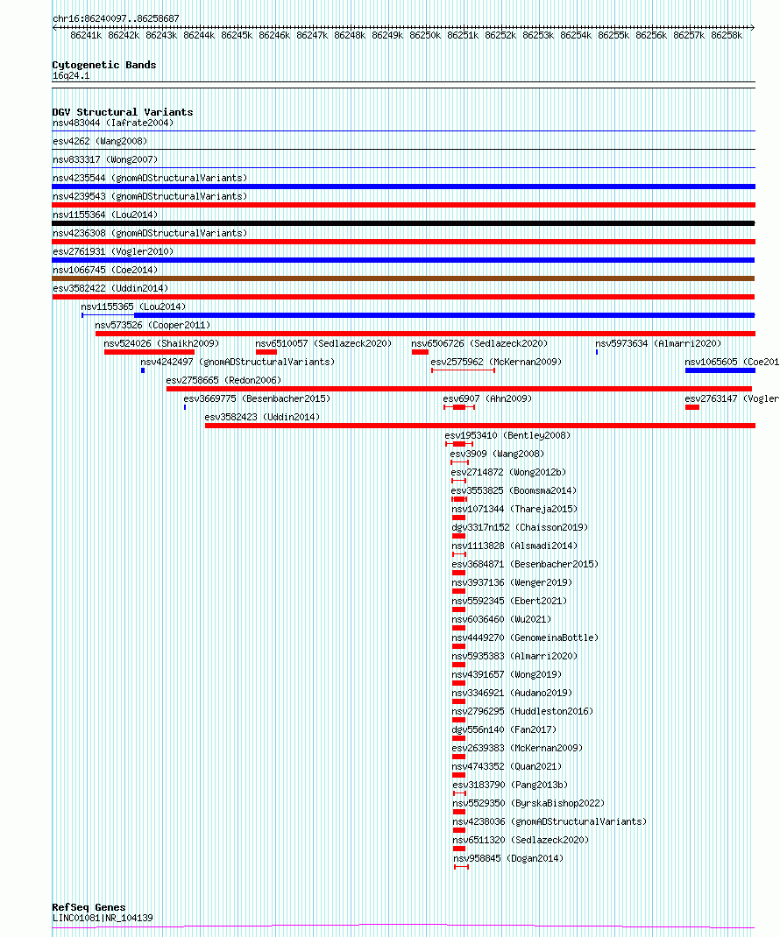Select esv3183790 (Pang2013b) label
This screenshot has width=780, height=937.
point(510,786)
